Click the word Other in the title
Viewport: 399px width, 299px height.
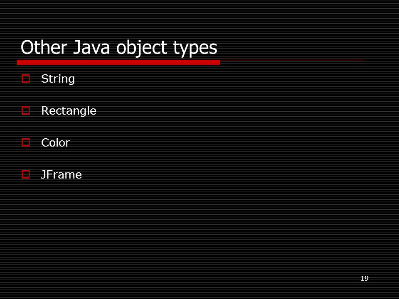[44, 47]
